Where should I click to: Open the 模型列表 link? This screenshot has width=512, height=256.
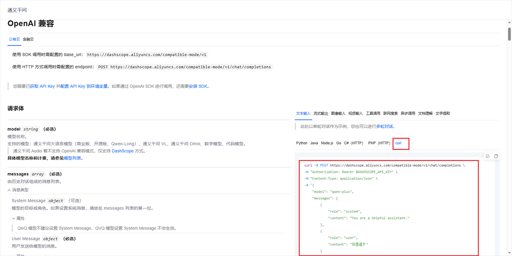73,158
